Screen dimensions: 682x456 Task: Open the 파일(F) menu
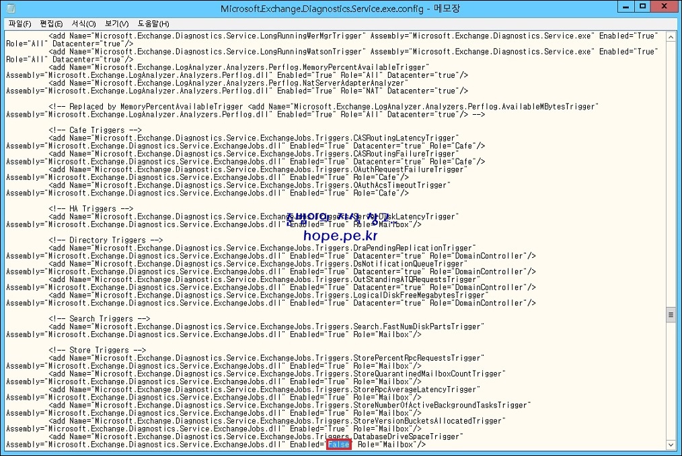coord(20,24)
